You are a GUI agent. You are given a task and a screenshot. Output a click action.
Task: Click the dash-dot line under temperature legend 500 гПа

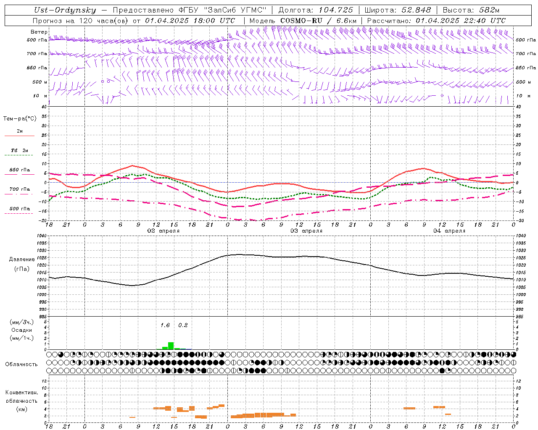coord(19,213)
